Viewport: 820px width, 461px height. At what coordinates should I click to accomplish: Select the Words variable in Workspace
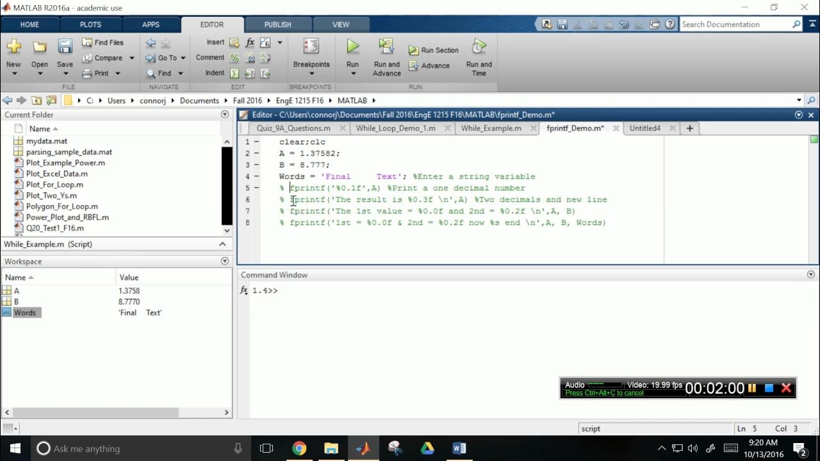(x=25, y=312)
